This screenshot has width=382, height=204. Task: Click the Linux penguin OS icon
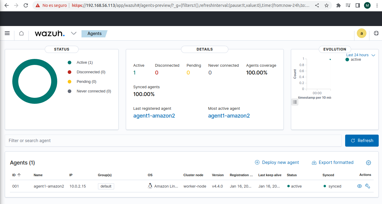tap(150, 186)
